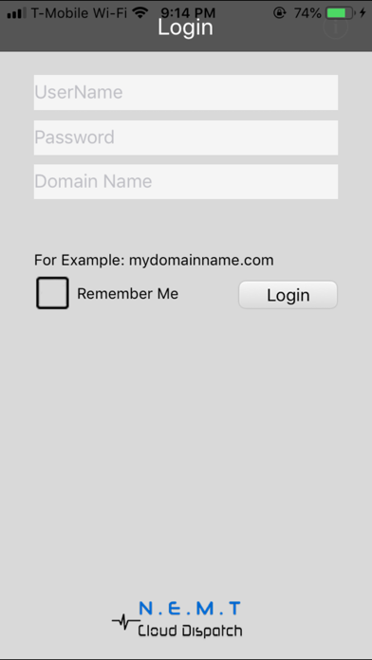Click the Cloud Dispatch logo text
The width and height of the screenshot is (372, 660).
[x=190, y=631]
